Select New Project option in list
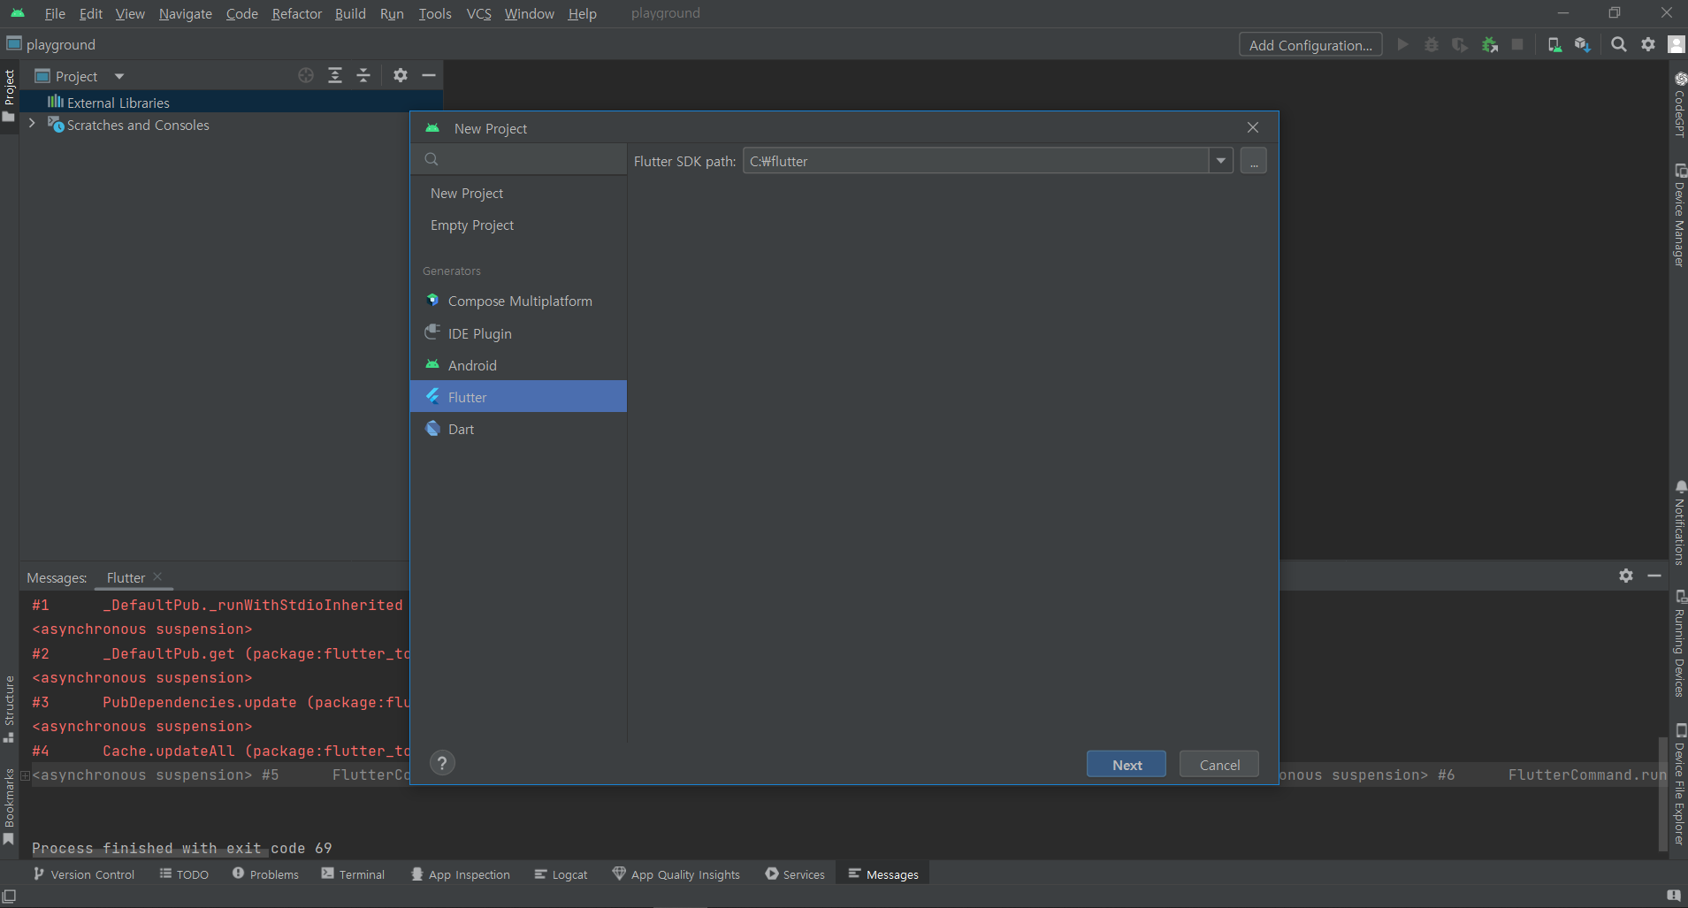Screen dimensions: 1688x908 (x=518, y=193)
